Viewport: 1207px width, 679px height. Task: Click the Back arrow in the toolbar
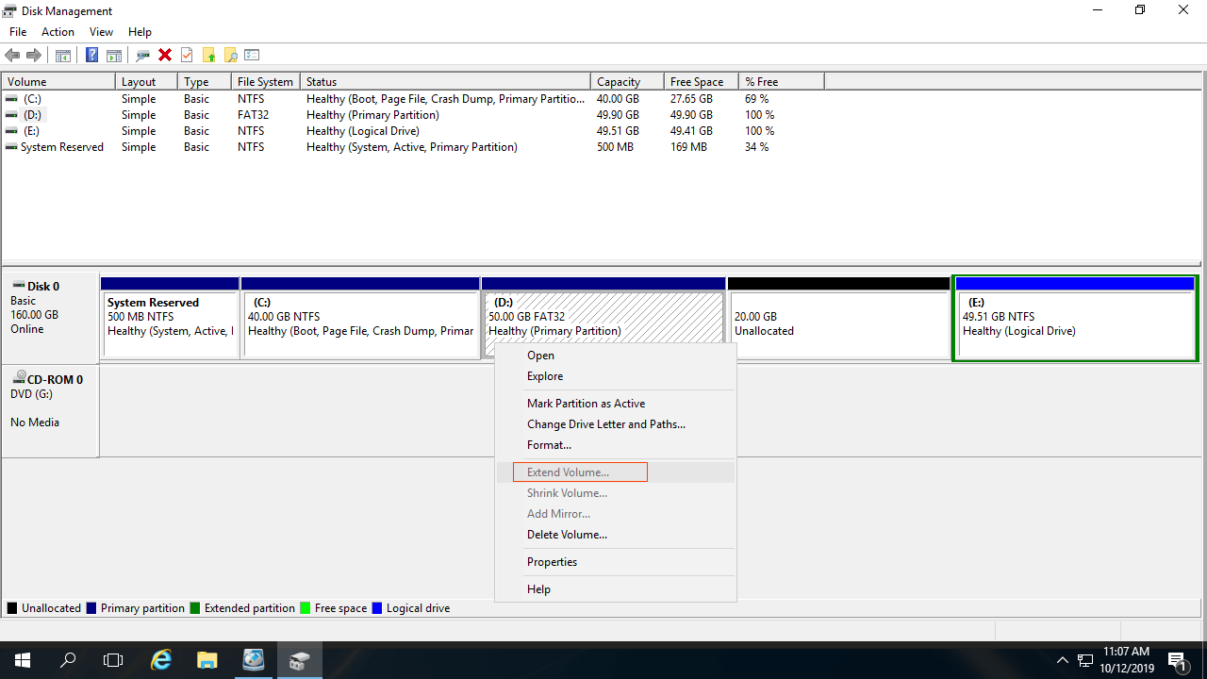(13, 55)
